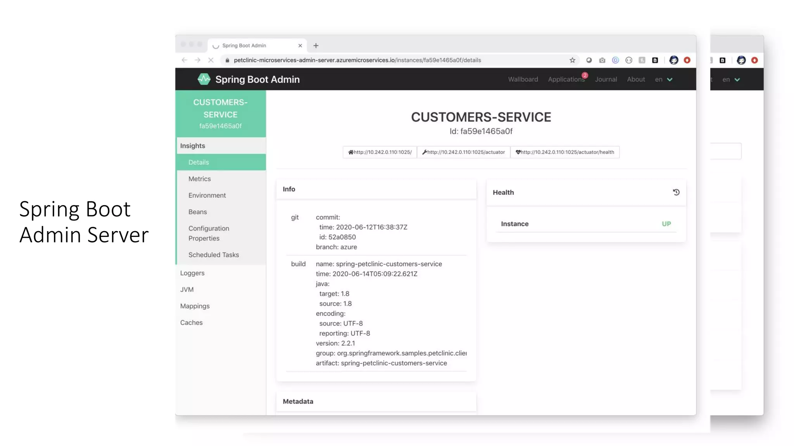Click the branch: azure text

click(336, 247)
